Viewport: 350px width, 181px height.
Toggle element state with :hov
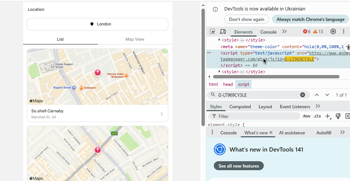click(306, 116)
